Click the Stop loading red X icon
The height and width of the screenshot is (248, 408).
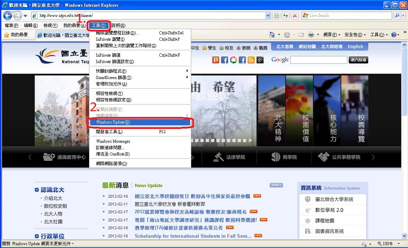tap(294, 16)
